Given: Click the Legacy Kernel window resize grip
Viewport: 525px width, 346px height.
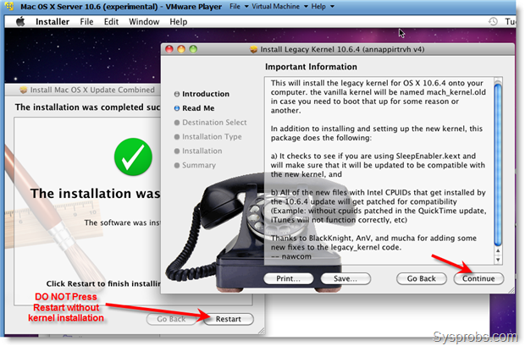Looking at the screenshot, I should pos(511,291).
